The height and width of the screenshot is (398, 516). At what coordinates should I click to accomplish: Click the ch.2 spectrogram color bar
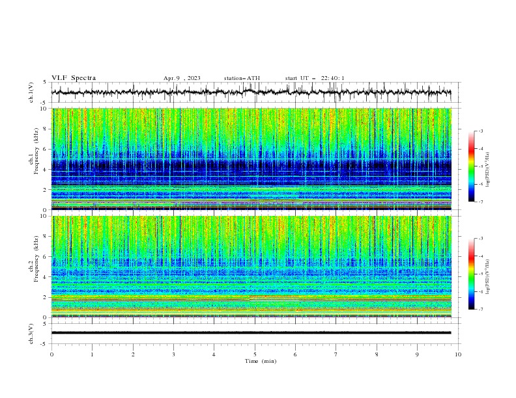click(471, 274)
